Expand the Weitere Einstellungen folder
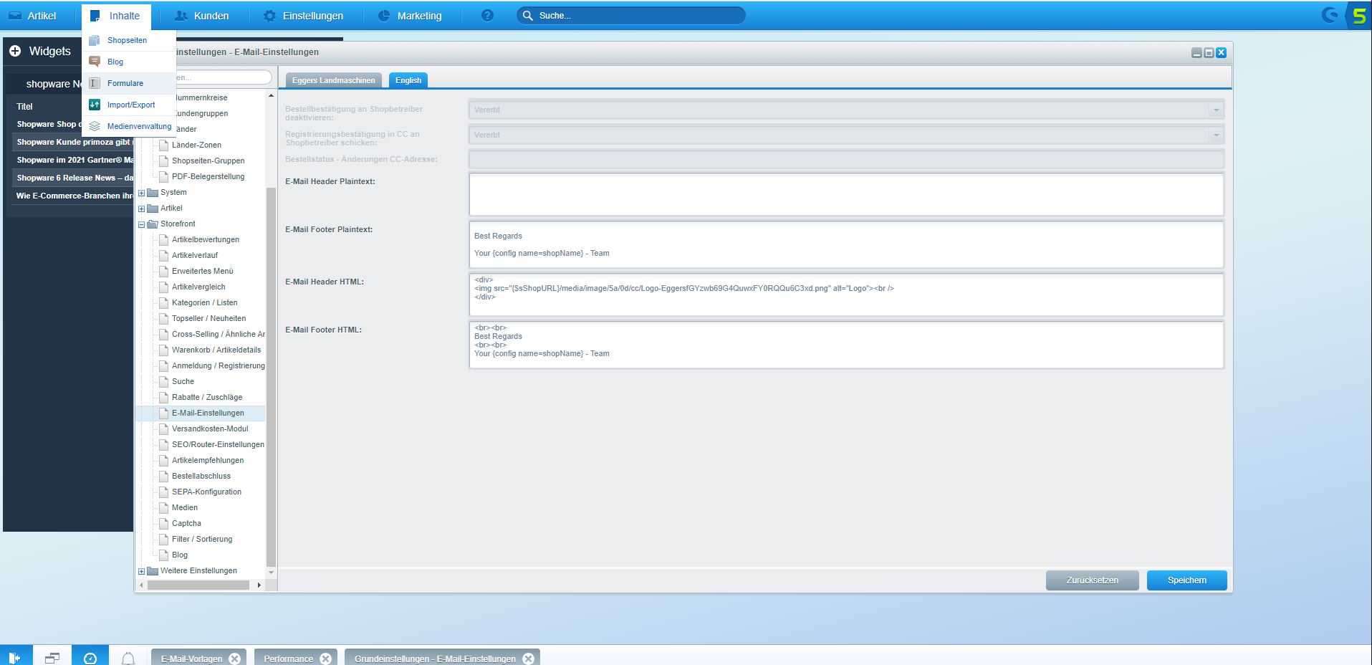 [x=141, y=571]
